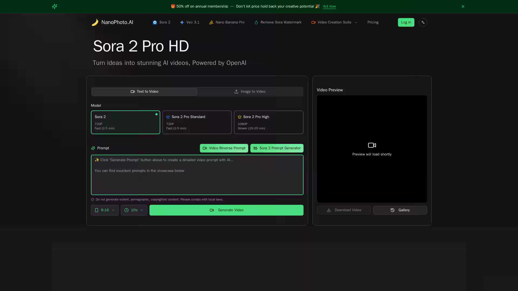Click the camera icon in Video Preview

[x=372, y=145]
